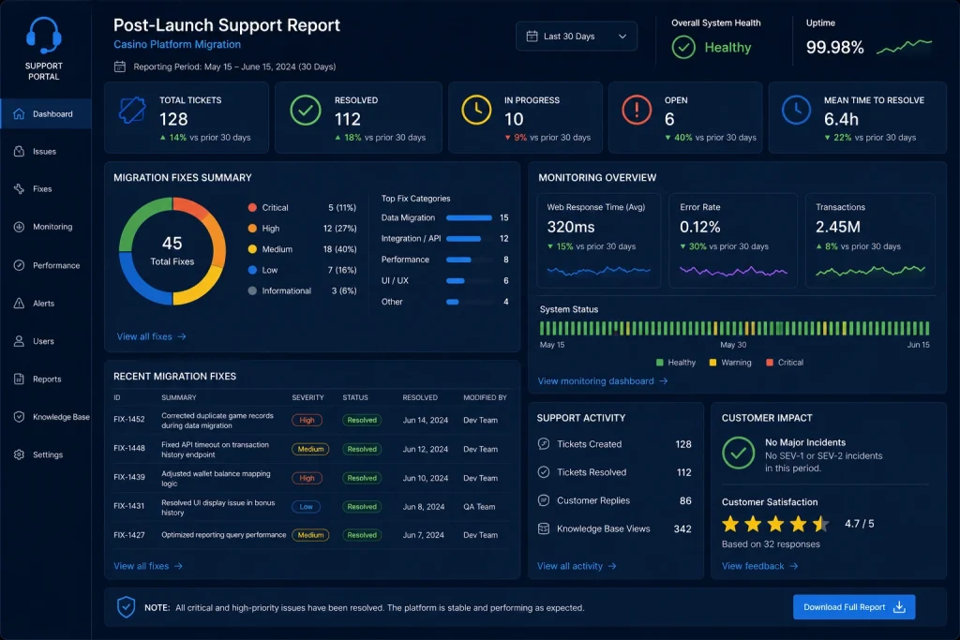Click the chevron arrow in date range selector
960x640 pixels.
(622, 37)
